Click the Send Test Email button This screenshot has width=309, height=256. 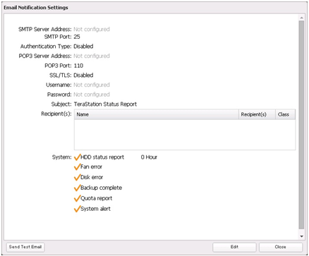pos(25,247)
